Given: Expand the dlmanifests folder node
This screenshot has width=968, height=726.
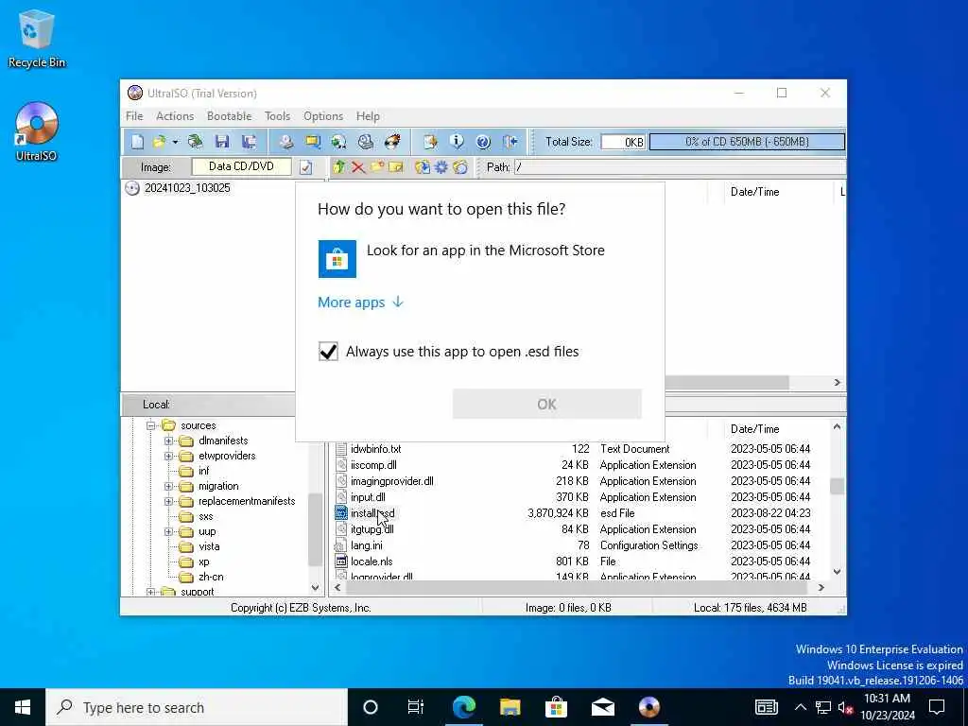Looking at the screenshot, I should click(x=168, y=441).
